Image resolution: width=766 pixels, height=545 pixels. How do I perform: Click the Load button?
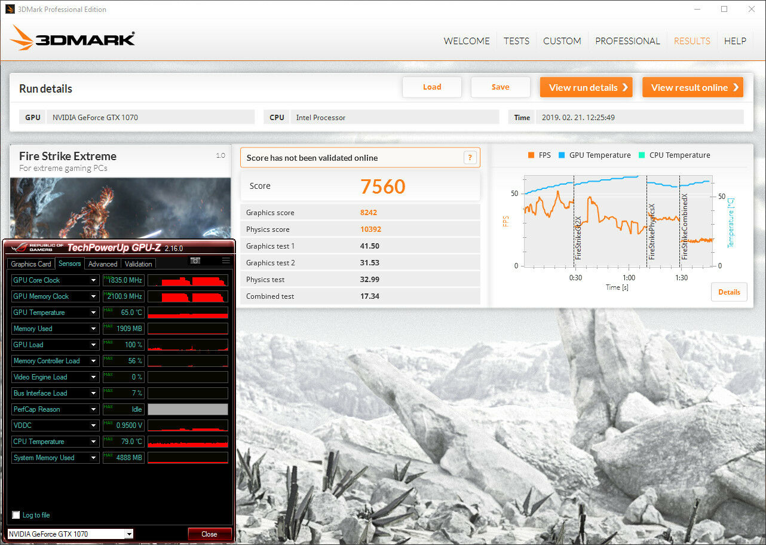(432, 87)
